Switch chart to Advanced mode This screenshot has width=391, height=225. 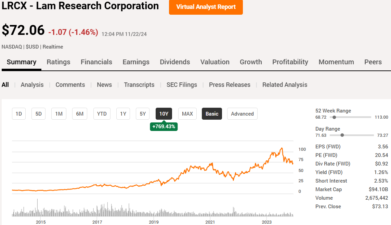[242, 114]
